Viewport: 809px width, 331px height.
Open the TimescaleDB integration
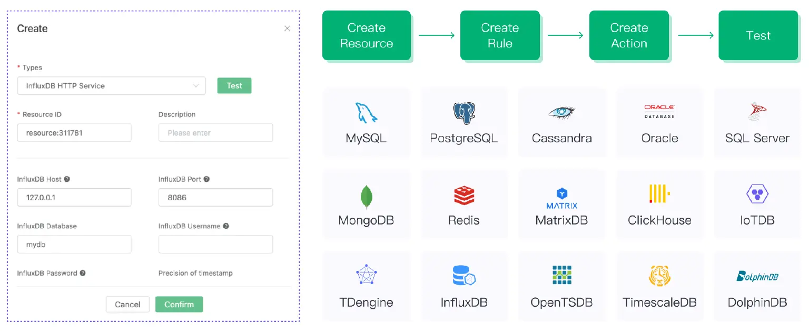(x=659, y=286)
